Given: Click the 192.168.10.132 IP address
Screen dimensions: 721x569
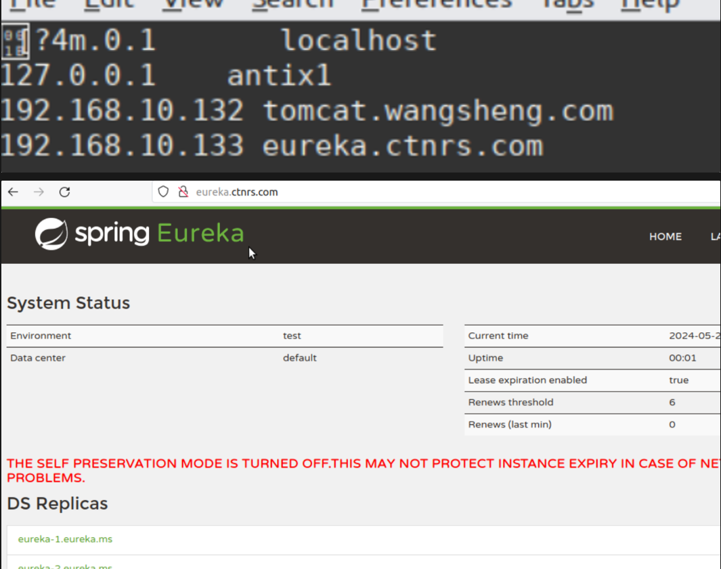Looking at the screenshot, I should (x=122, y=111).
